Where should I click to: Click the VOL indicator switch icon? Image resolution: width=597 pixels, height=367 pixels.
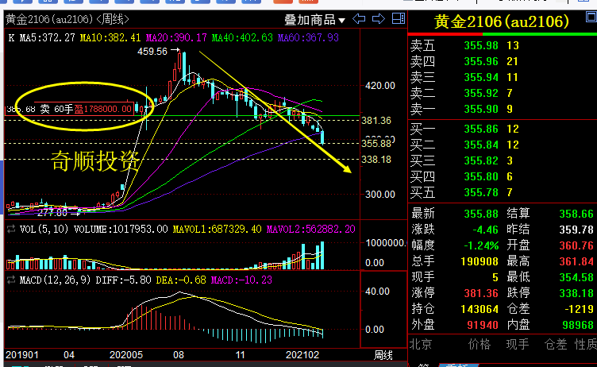pos(10,229)
